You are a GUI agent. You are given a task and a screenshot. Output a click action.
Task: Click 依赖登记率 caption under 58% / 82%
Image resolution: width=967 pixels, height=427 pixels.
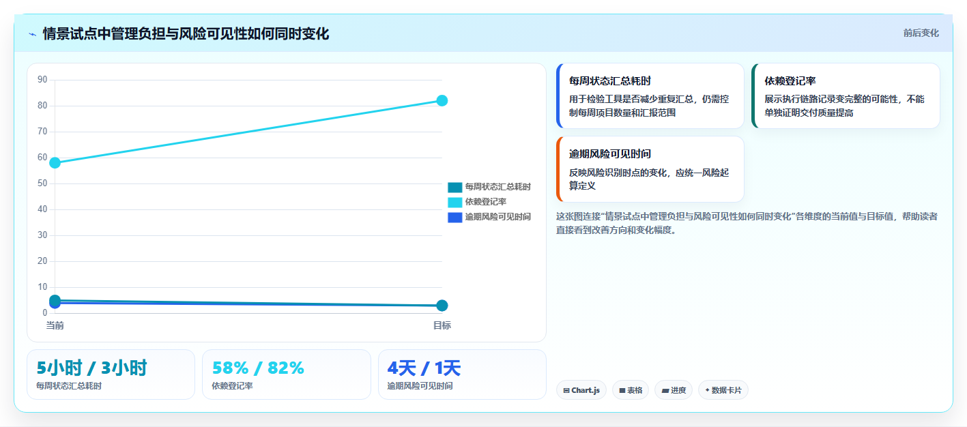point(232,386)
